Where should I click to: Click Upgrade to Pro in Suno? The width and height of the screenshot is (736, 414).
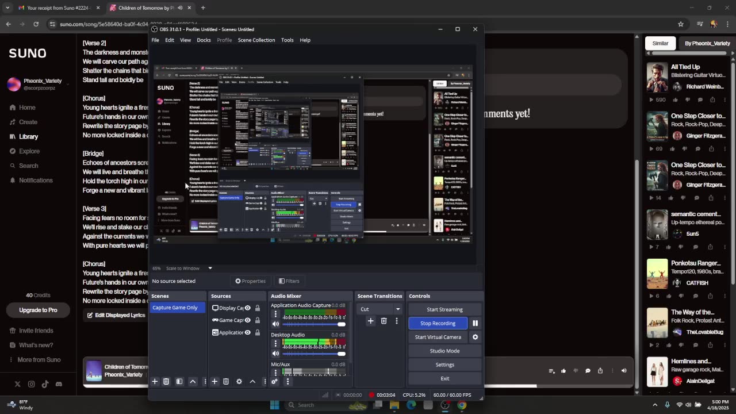[x=38, y=310]
